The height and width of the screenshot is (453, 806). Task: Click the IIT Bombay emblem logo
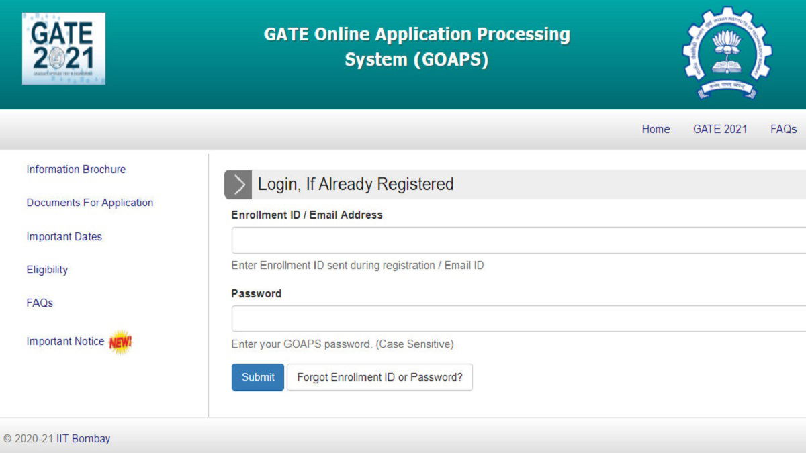tap(727, 53)
